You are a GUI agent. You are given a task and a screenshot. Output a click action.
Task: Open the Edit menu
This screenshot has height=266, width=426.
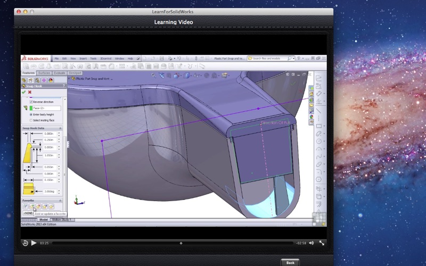(x=64, y=59)
